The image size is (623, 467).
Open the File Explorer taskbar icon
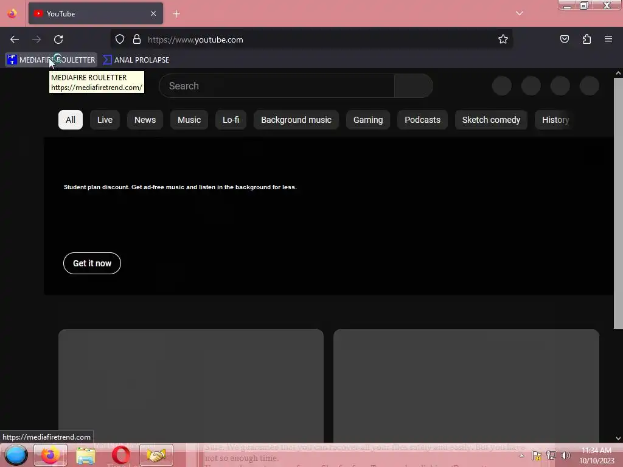pyautogui.click(x=85, y=455)
